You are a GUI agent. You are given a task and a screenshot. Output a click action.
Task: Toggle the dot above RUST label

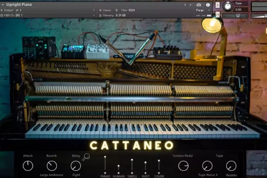point(145,173)
